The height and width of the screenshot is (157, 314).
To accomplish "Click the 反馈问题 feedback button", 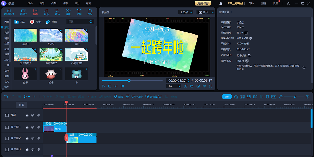I will coord(203,4).
